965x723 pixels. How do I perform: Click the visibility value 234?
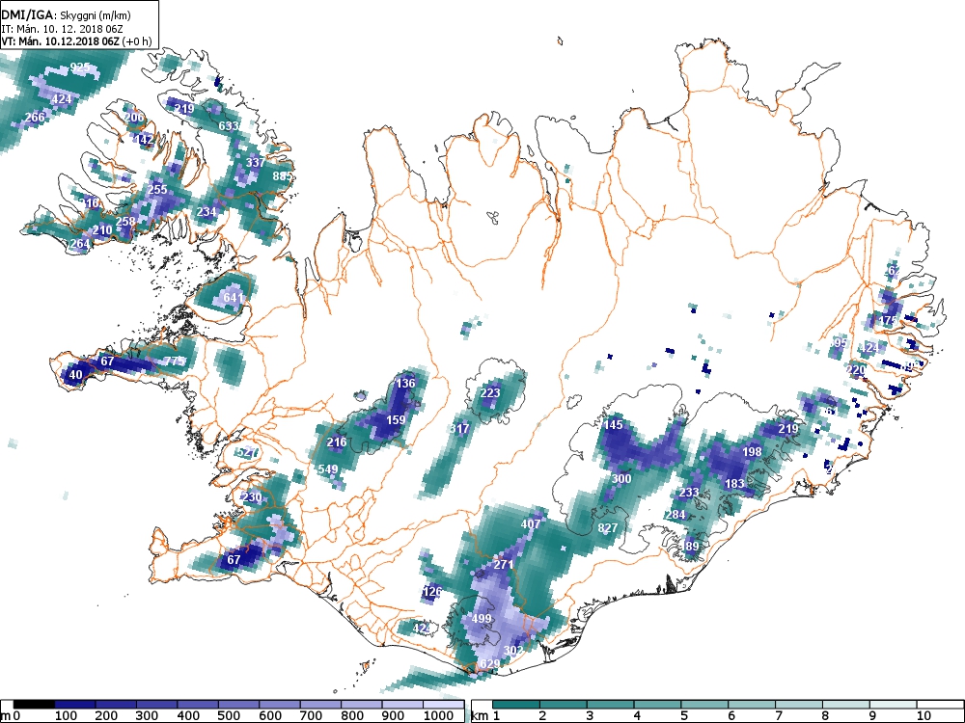pyautogui.click(x=207, y=211)
